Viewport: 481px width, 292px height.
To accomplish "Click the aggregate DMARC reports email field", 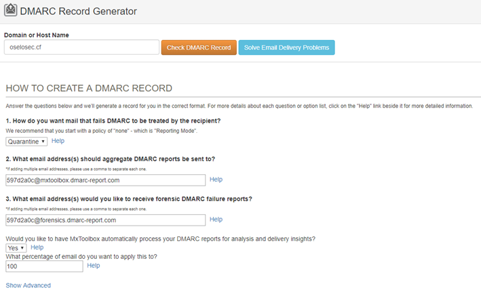I will (x=105, y=180).
